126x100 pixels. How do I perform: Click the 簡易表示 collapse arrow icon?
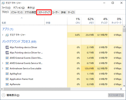(4, 95)
